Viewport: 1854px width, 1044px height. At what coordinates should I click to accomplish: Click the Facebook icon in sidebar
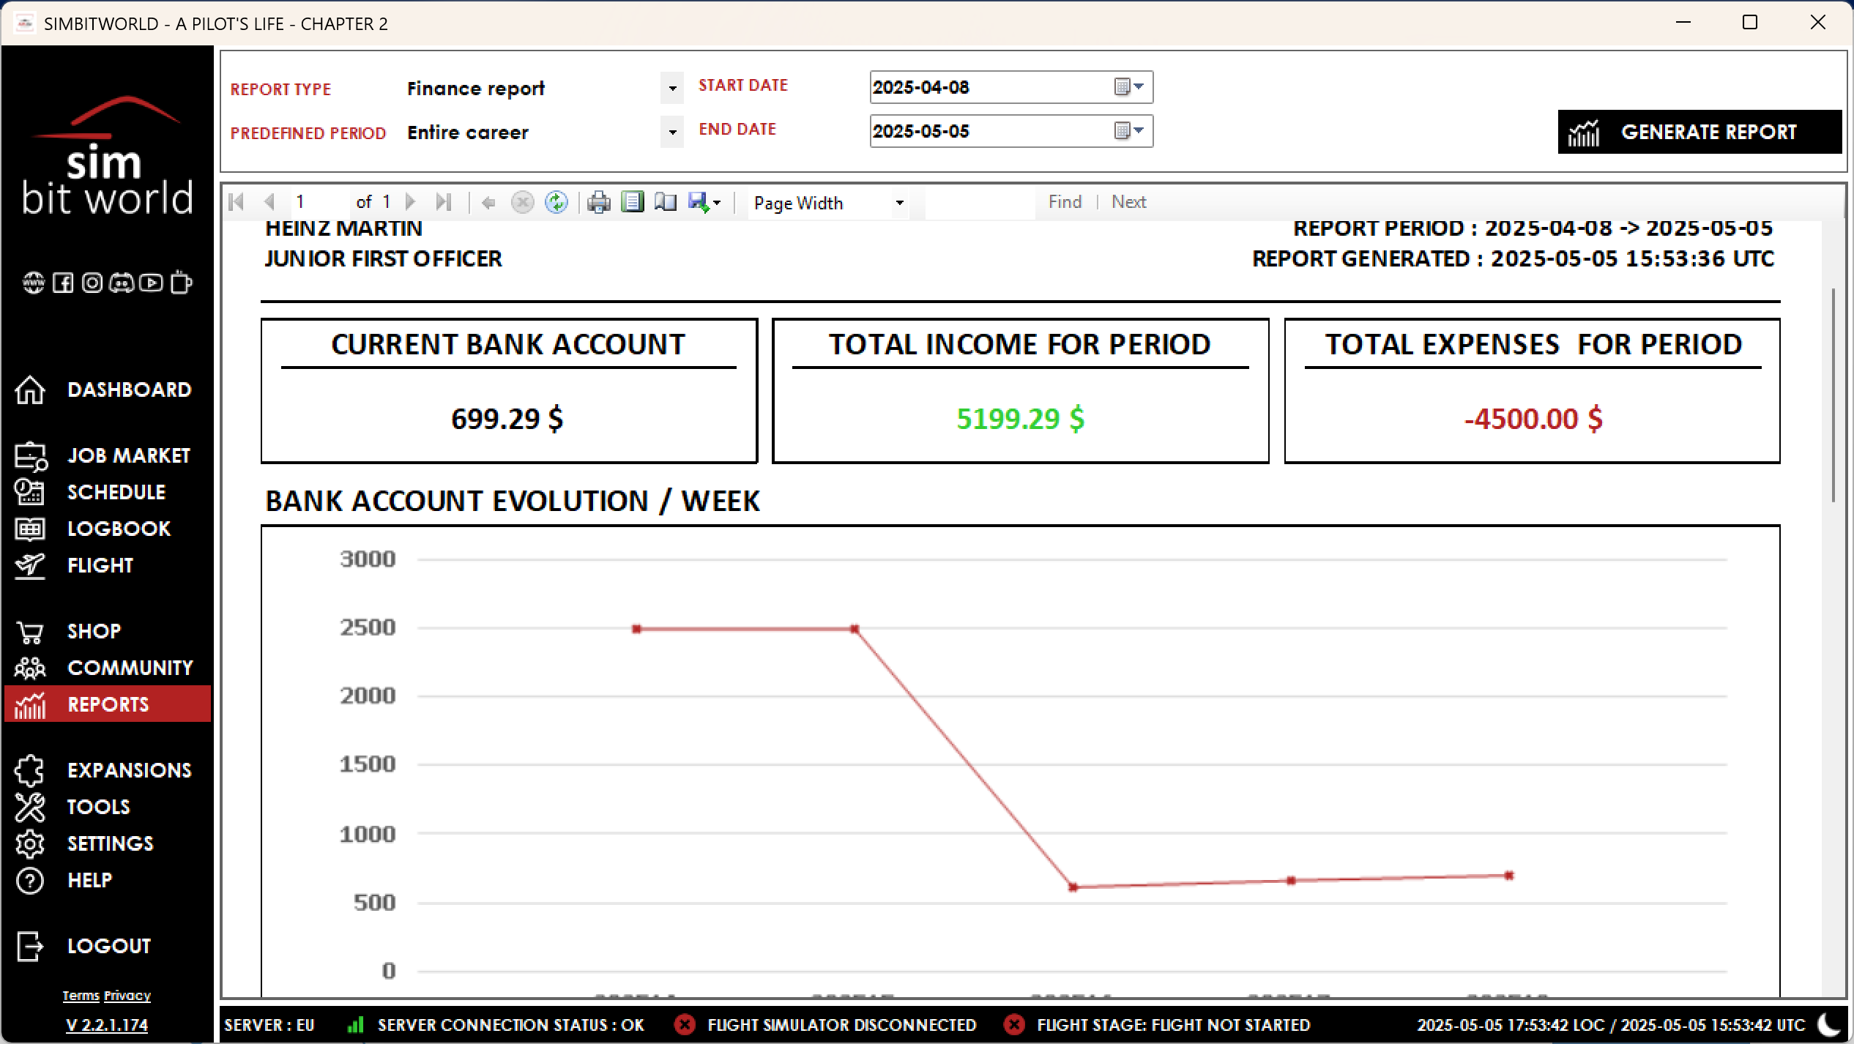[63, 283]
